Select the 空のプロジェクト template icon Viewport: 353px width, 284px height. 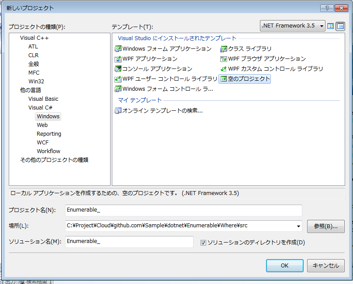pyautogui.click(x=224, y=79)
